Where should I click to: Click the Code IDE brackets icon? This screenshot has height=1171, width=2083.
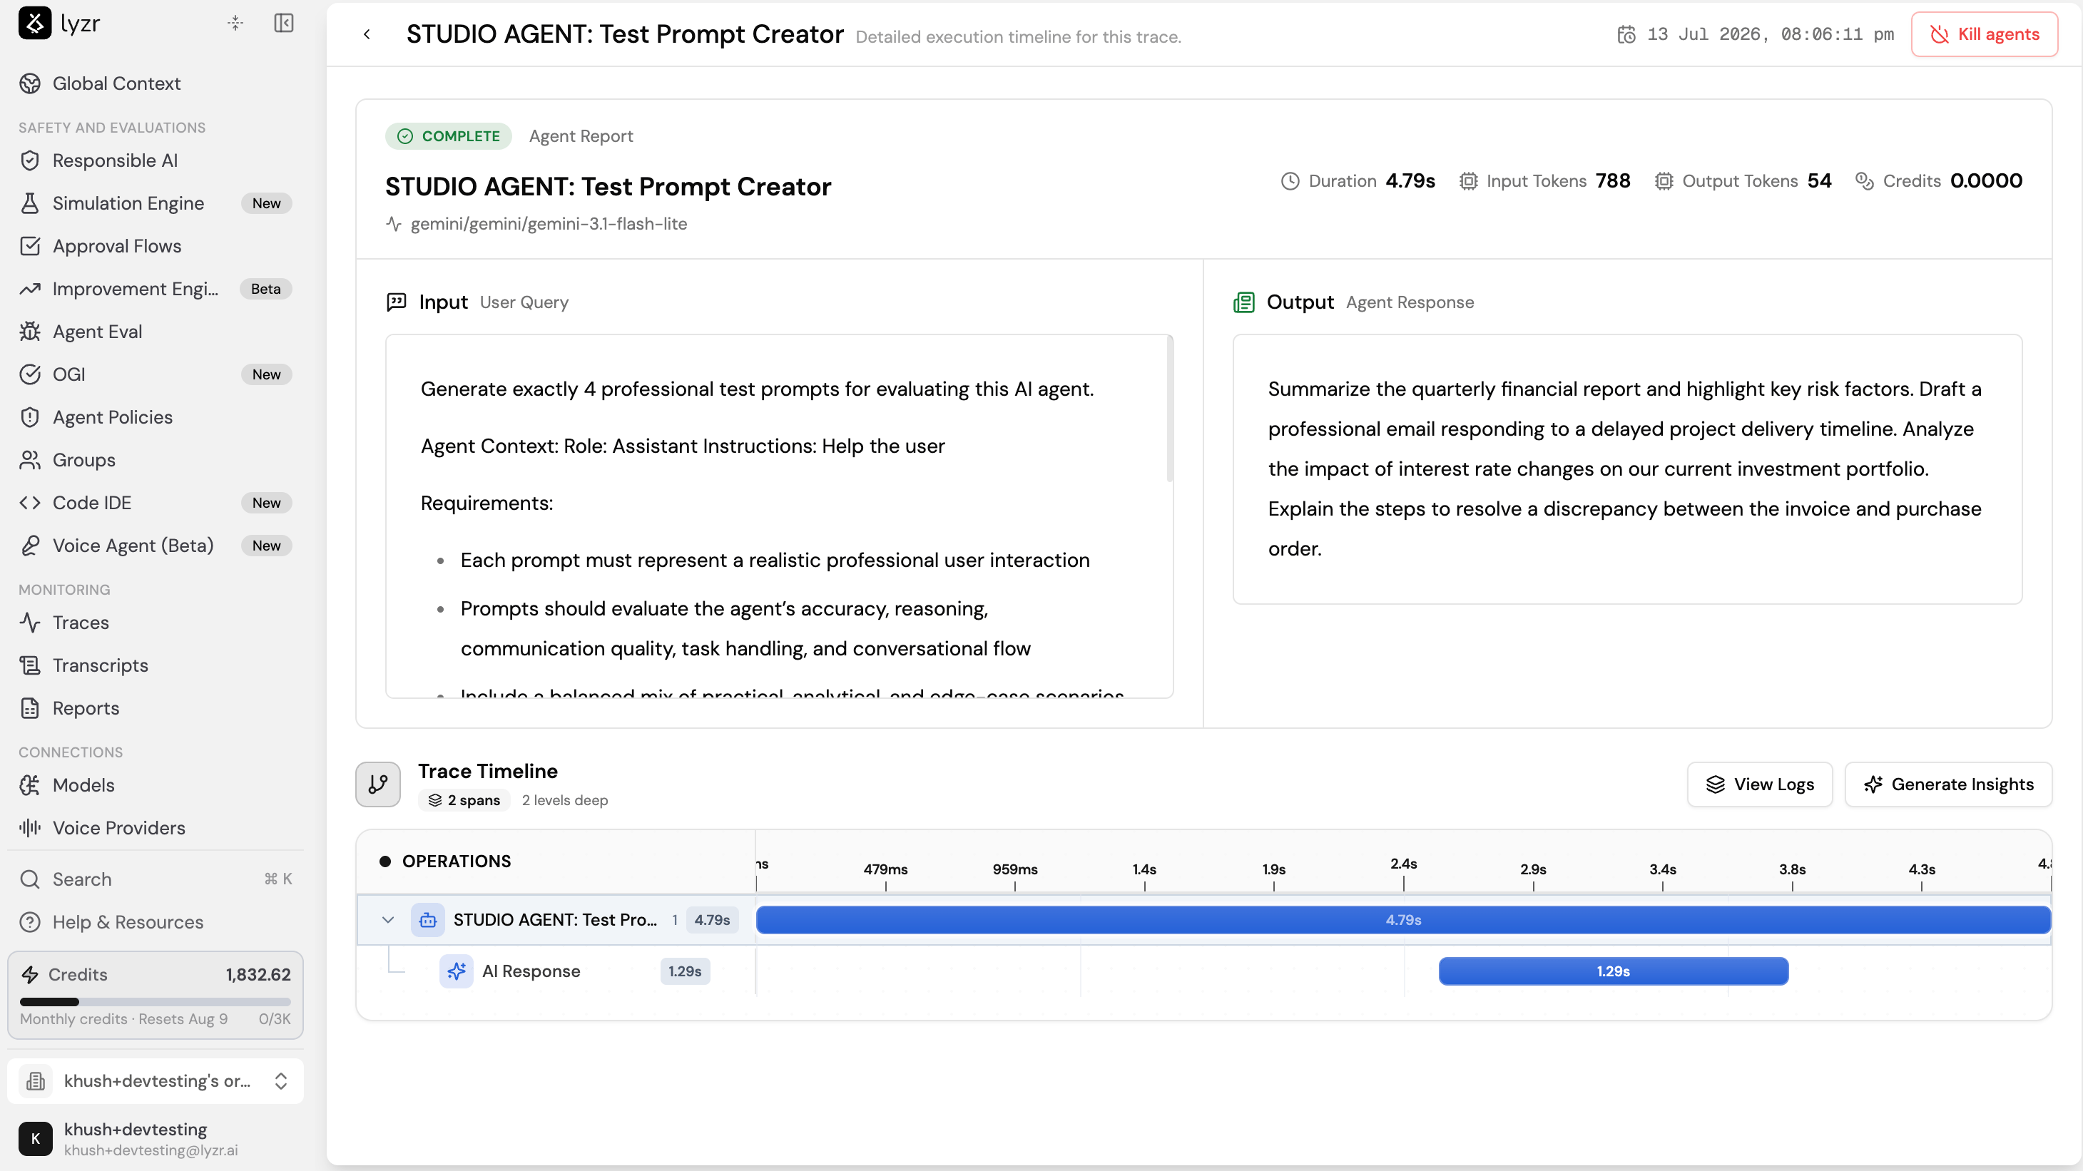[x=30, y=503]
